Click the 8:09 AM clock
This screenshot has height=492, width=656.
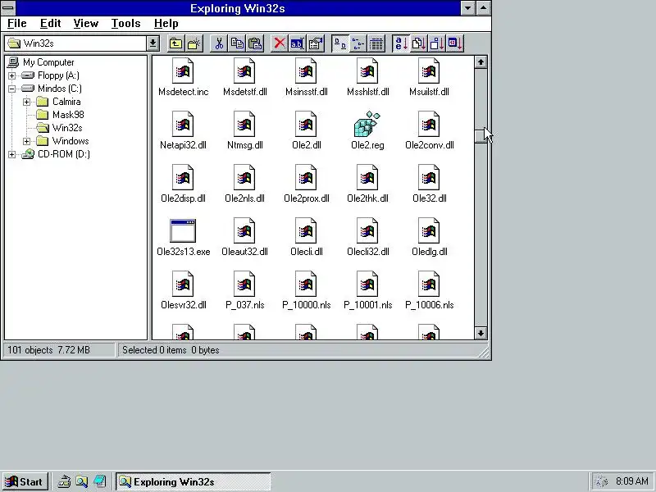[631, 481]
